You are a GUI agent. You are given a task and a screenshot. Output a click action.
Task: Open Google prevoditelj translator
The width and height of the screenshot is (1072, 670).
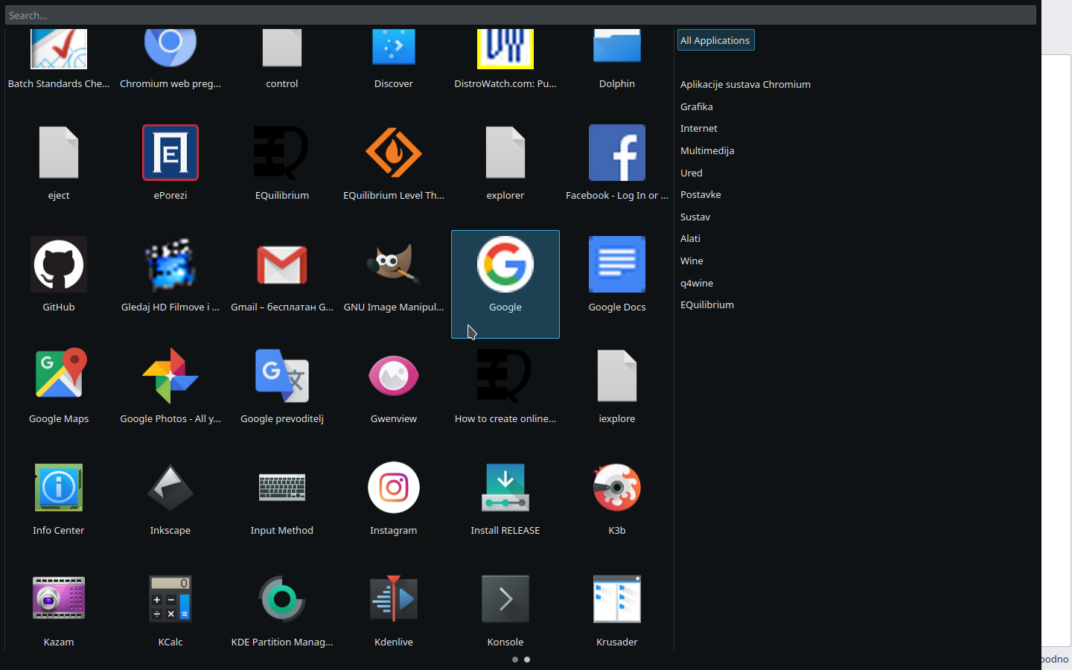282,376
